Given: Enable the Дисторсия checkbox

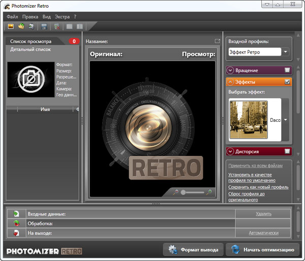Looking at the screenshot, I should [287, 151].
